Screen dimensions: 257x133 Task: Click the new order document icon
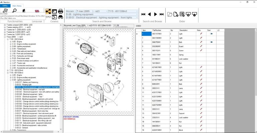point(176,14)
